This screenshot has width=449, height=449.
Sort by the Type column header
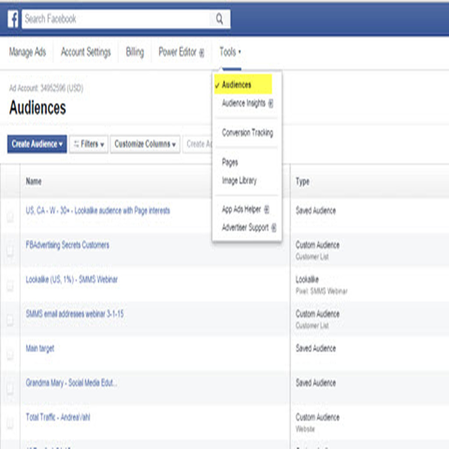pos(303,181)
